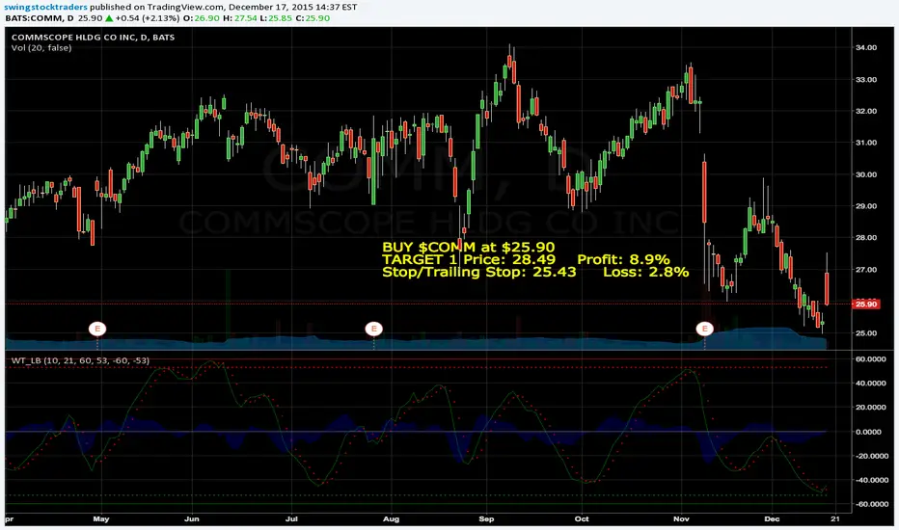Screen dimensions: 899x530
Task: Click the 33.00 price axis label
Action: (866, 80)
